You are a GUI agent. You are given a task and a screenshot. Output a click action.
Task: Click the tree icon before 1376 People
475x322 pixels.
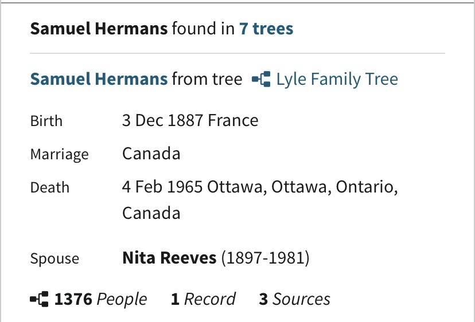click(x=39, y=299)
